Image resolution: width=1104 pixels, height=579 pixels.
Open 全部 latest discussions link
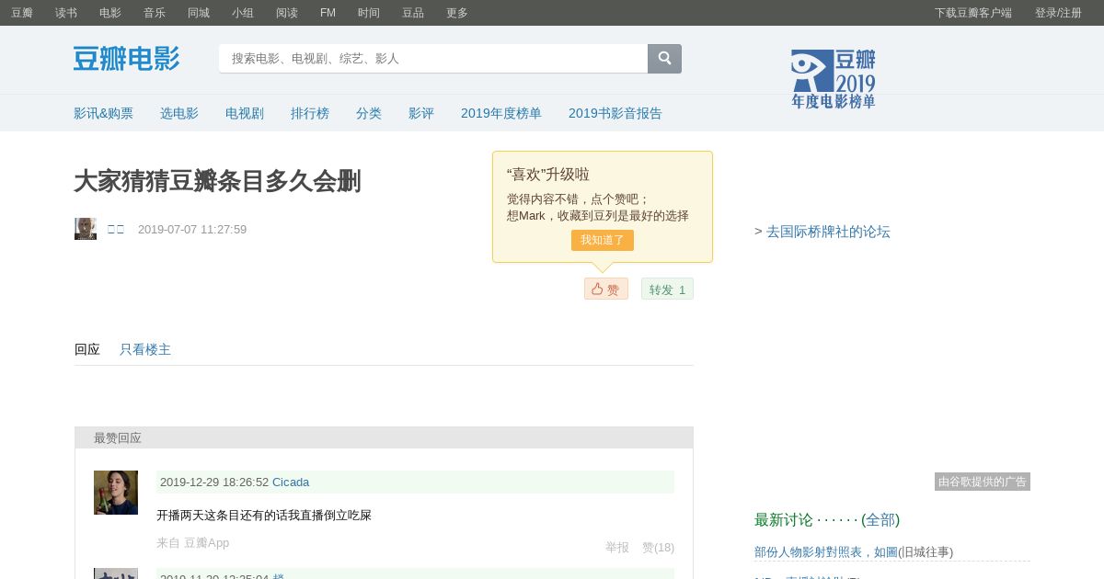880,519
